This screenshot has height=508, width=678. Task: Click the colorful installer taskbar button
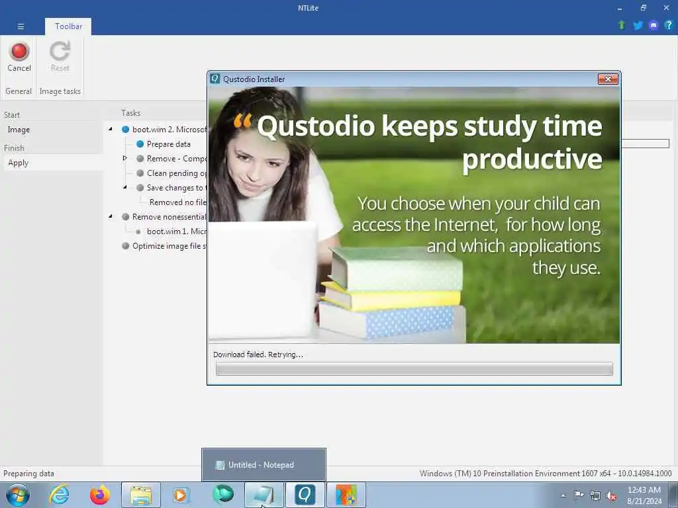coord(346,495)
